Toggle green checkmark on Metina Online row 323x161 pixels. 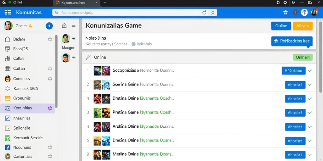point(310,155)
